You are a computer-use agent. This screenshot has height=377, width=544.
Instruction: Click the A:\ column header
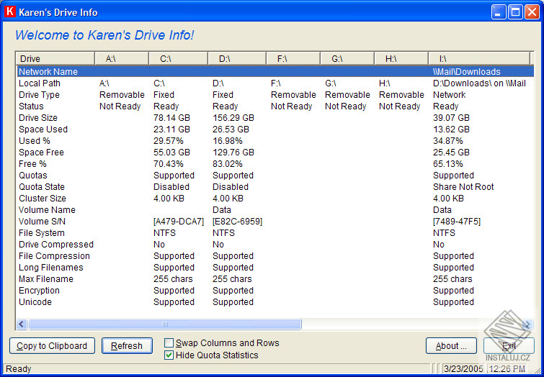[122, 58]
